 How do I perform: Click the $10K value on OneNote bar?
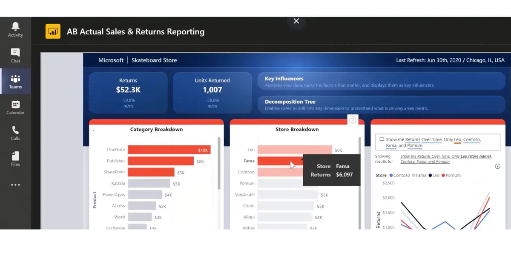pos(203,150)
